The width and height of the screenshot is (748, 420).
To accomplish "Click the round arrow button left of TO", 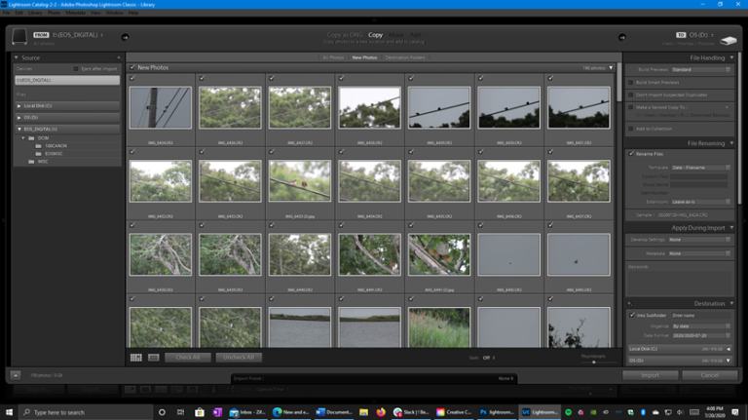I will coord(622,37).
